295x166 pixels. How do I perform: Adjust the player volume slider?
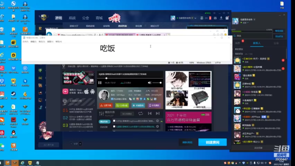point(157,83)
